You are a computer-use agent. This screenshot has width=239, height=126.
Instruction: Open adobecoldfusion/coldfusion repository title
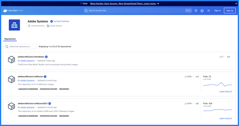point(30,77)
